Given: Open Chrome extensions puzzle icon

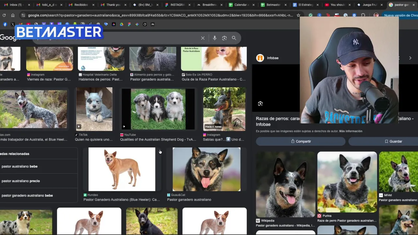Looking at the screenshot, I should pyautogui.click(x=363, y=15).
